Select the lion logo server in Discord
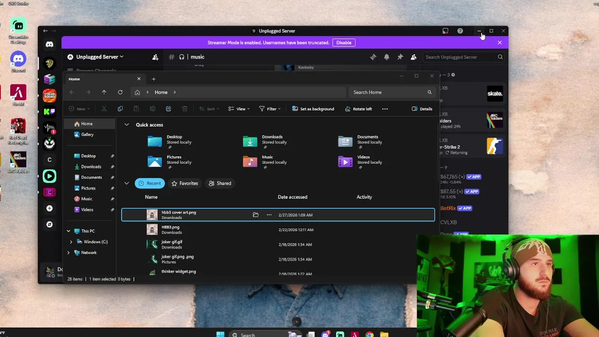Screen dimensions: 599x337 49,64
